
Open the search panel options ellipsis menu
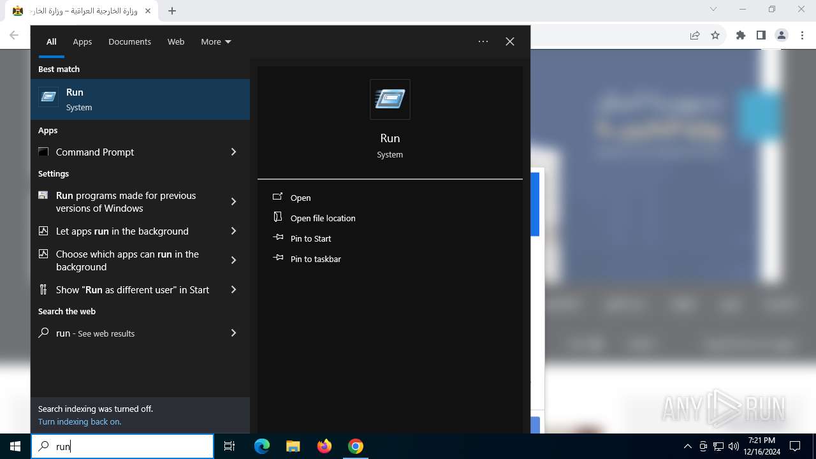click(x=483, y=41)
